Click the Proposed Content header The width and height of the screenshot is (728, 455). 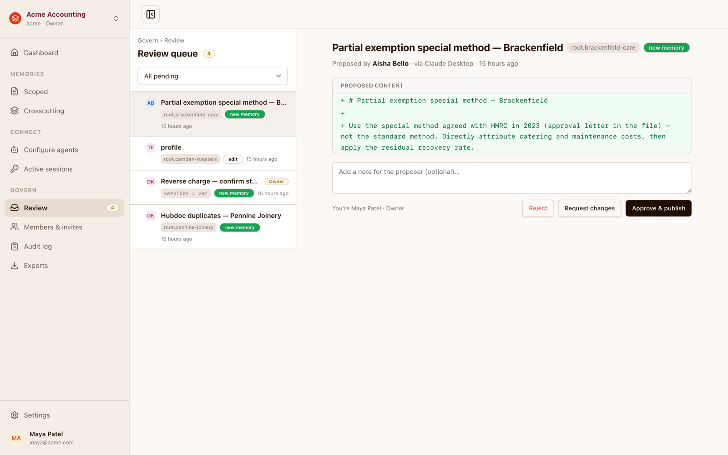(512, 86)
